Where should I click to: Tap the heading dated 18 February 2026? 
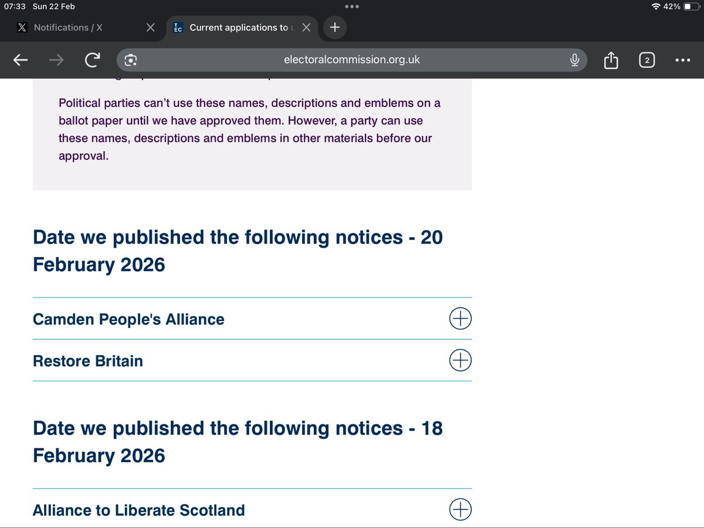pyautogui.click(x=238, y=442)
